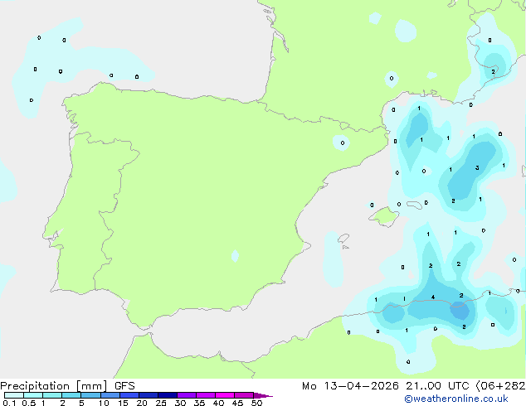Click the '3' precipitation value on the map
Viewport: 526px width, 406px height.
pyautogui.click(x=477, y=168)
